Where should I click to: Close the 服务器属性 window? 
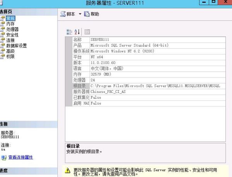(225, 2)
